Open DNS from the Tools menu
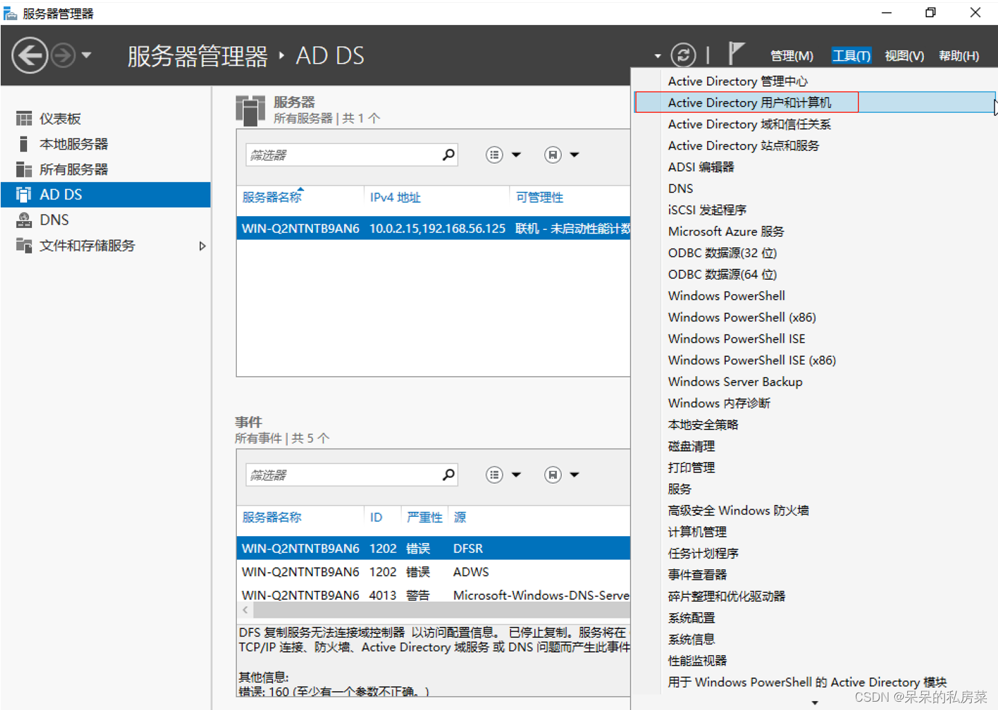Screen dimensions: 998x710 tap(681, 189)
